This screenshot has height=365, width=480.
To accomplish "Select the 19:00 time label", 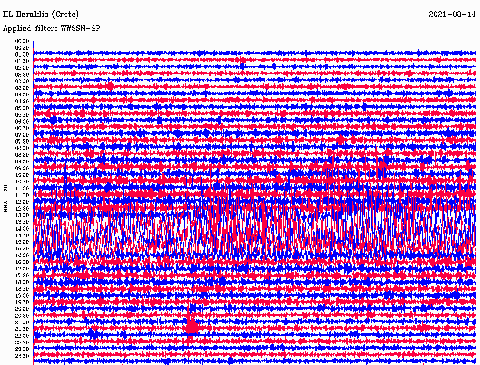I will coord(22,296).
